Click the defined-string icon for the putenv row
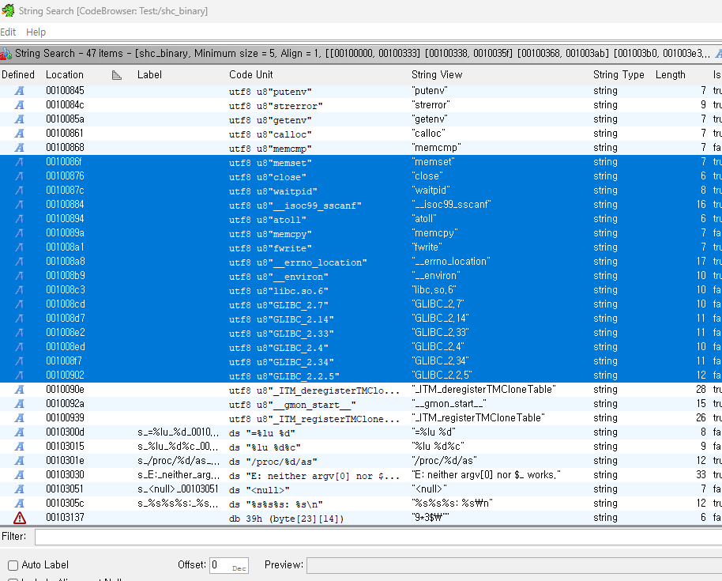 19,91
